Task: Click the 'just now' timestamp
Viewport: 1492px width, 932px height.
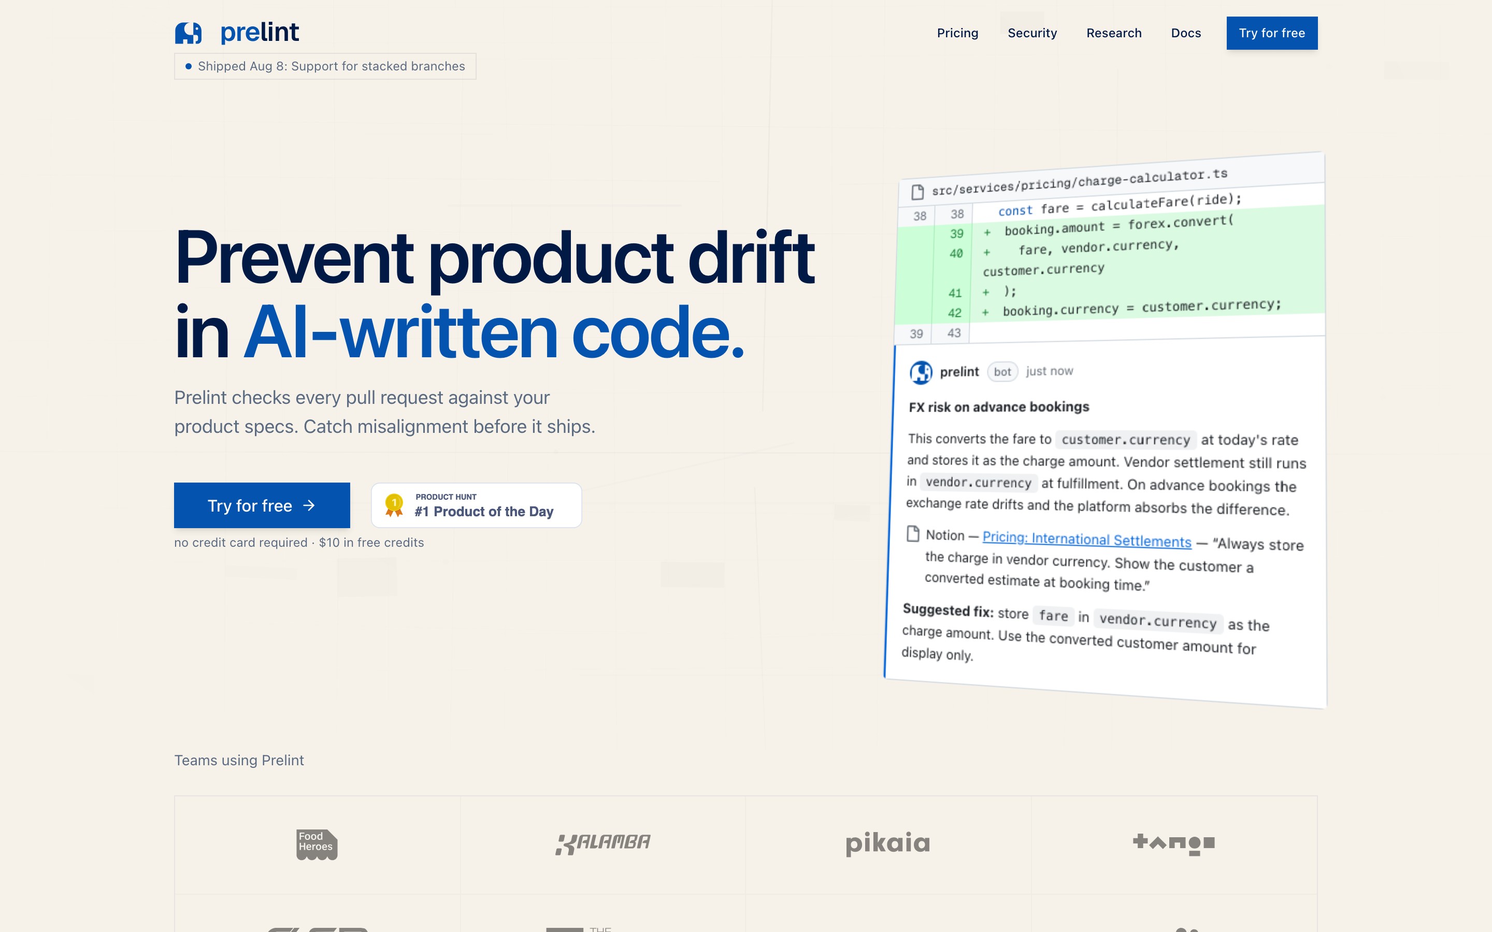Action: pos(1050,371)
